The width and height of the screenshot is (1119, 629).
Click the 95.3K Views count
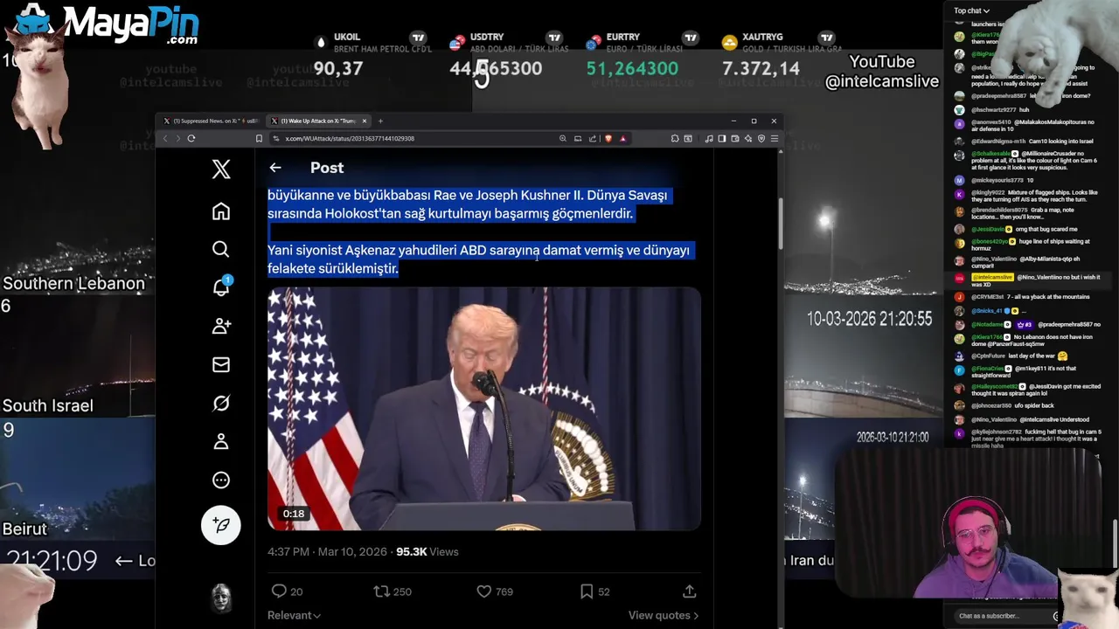pos(427,552)
